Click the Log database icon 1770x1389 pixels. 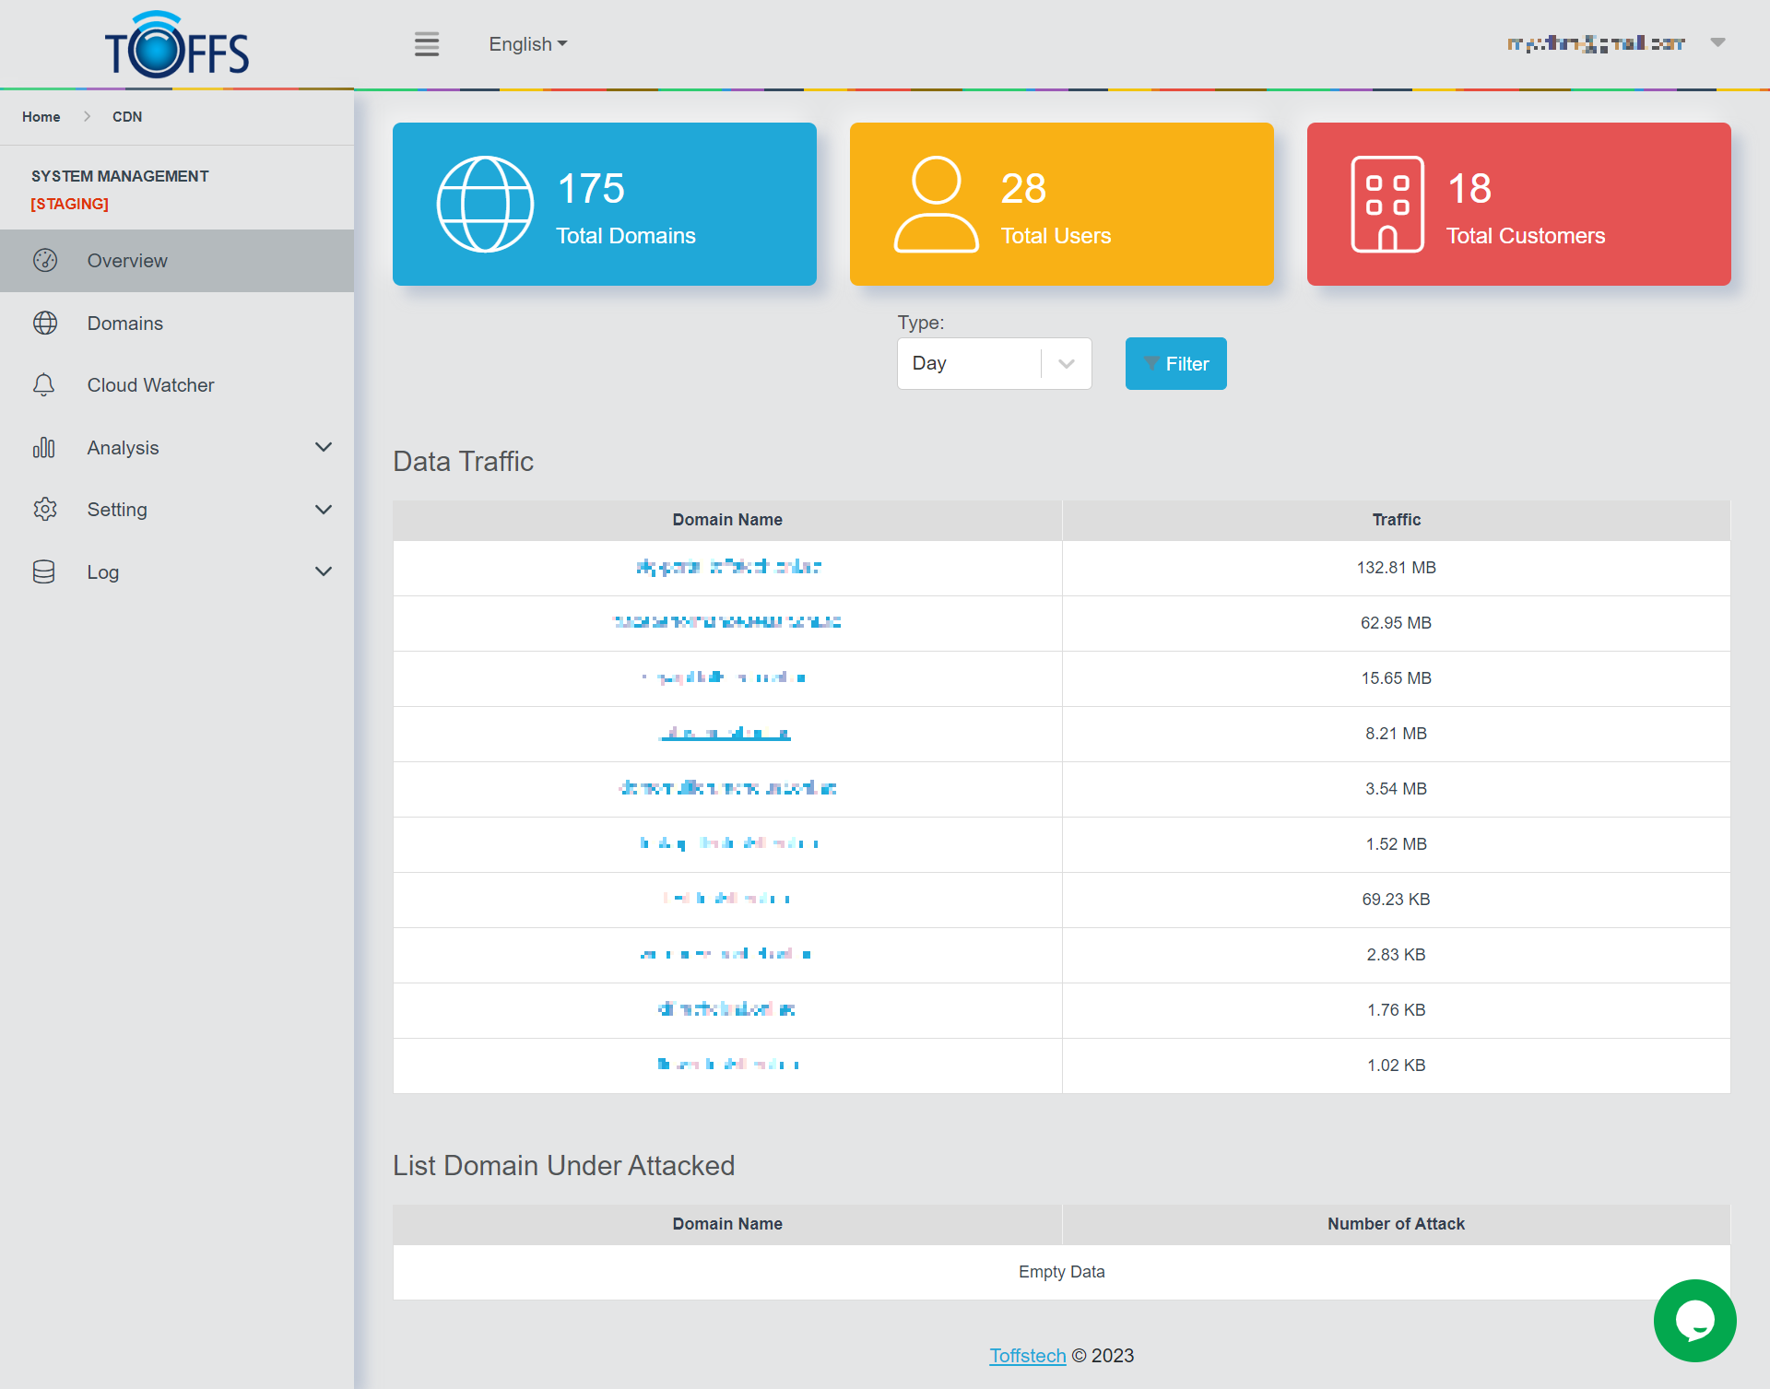(x=44, y=572)
